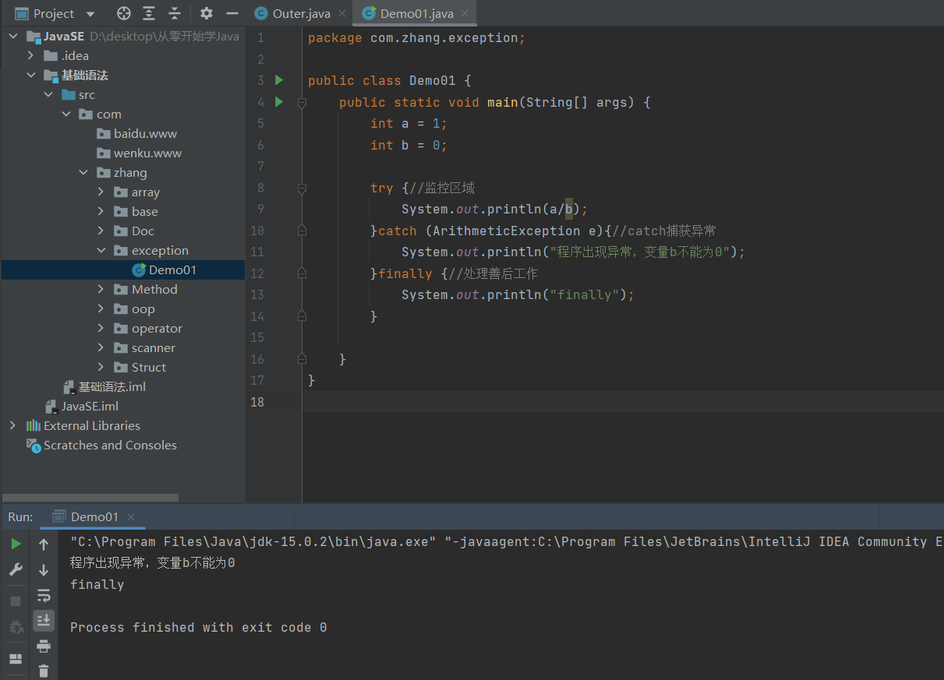Toggle soft-wrap in Run console
The width and height of the screenshot is (944, 680).
pyautogui.click(x=44, y=596)
